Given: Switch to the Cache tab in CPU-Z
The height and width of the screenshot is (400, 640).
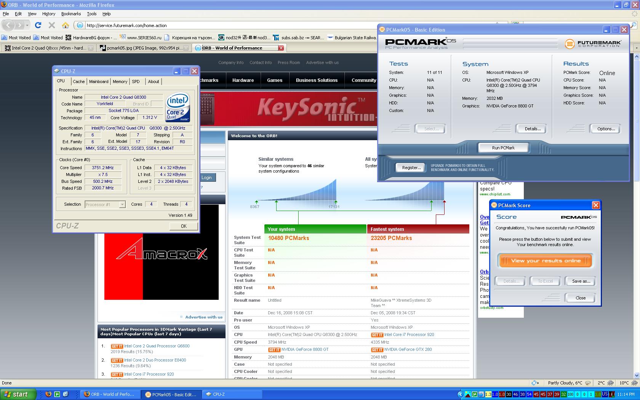Looking at the screenshot, I should coord(79,82).
